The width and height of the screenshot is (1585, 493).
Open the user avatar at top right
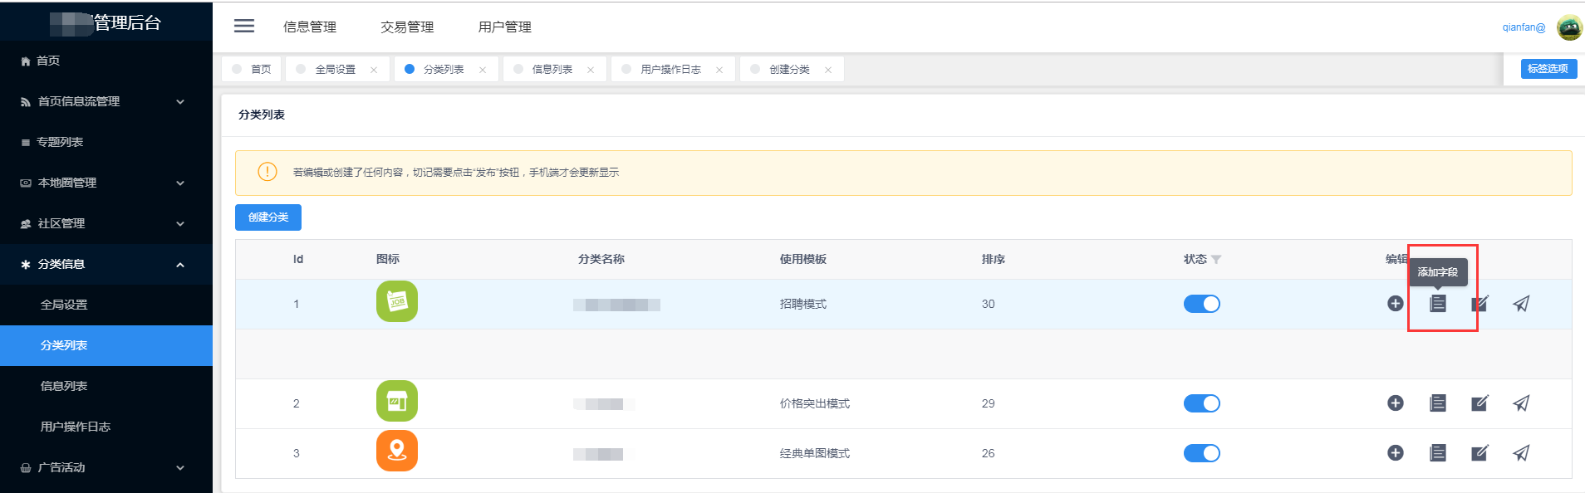point(1569,27)
